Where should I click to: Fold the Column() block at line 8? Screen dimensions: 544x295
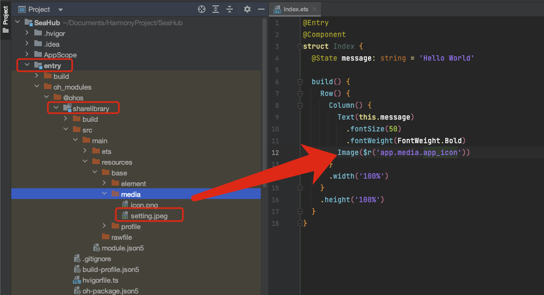(x=300, y=106)
